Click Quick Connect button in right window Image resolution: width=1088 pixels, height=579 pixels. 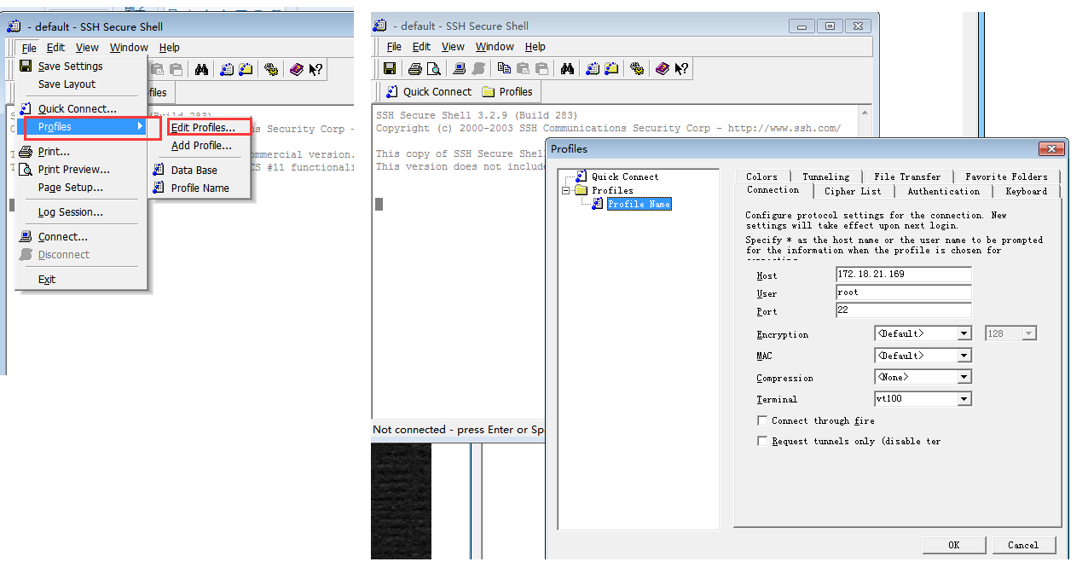(x=428, y=92)
